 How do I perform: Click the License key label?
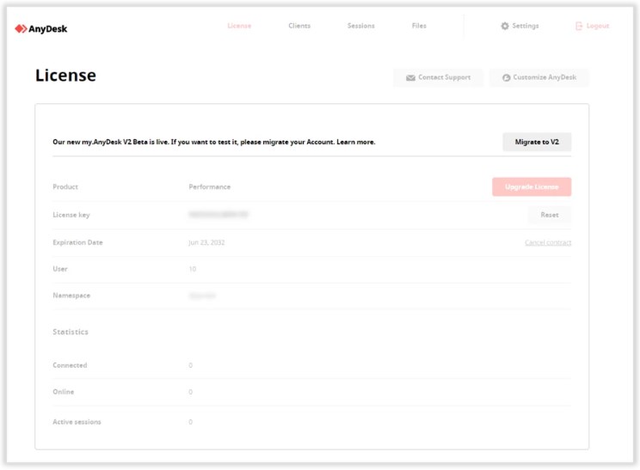(x=71, y=215)
